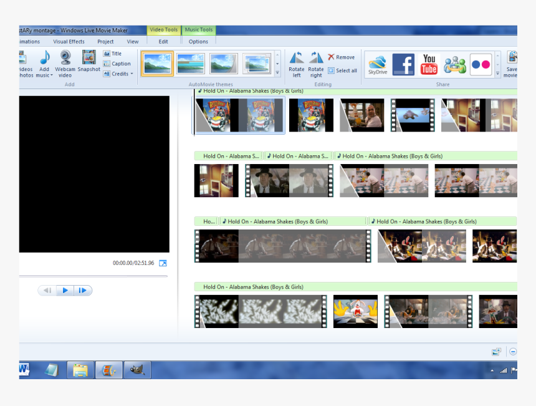Remove the selected clip
The image size is (536, 406).
pyautogui.click(x=341, y=57)
